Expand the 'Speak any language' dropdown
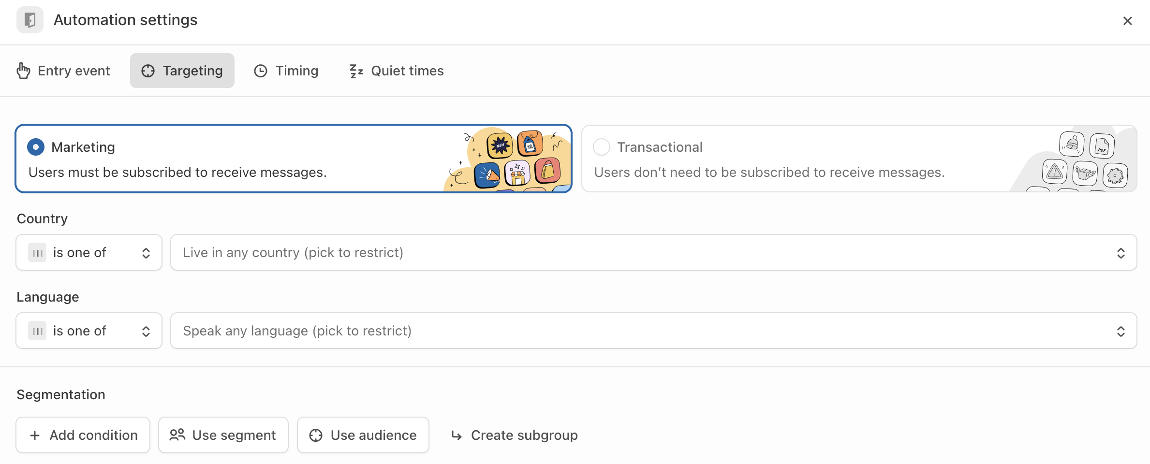Viewport: 1150px width, 464px height. click(653, 331)
